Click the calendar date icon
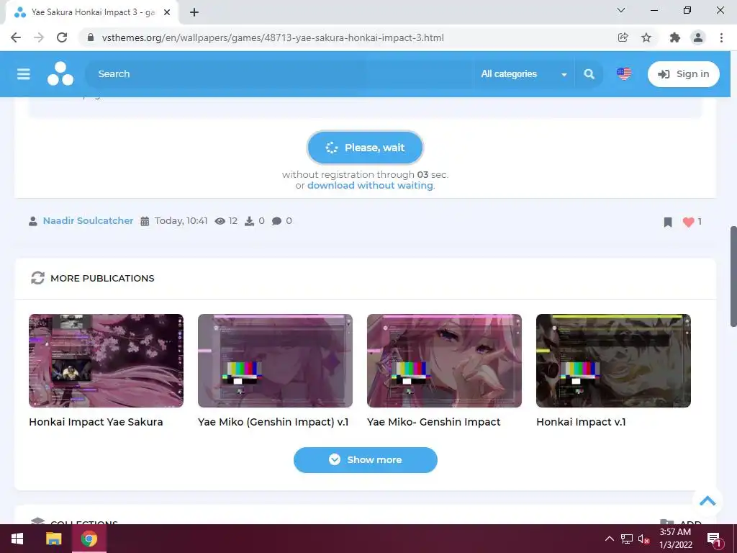The image size is (737, 553). point(145,221)
